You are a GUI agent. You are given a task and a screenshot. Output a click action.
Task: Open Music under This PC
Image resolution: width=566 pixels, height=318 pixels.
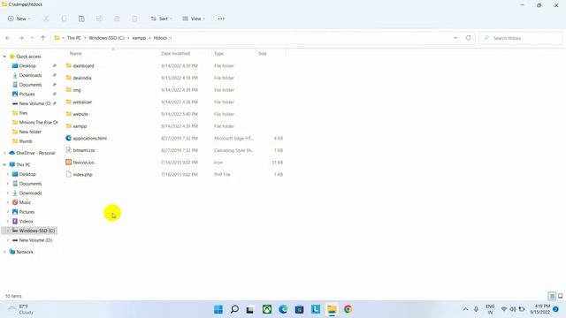[x=25, y=202]
